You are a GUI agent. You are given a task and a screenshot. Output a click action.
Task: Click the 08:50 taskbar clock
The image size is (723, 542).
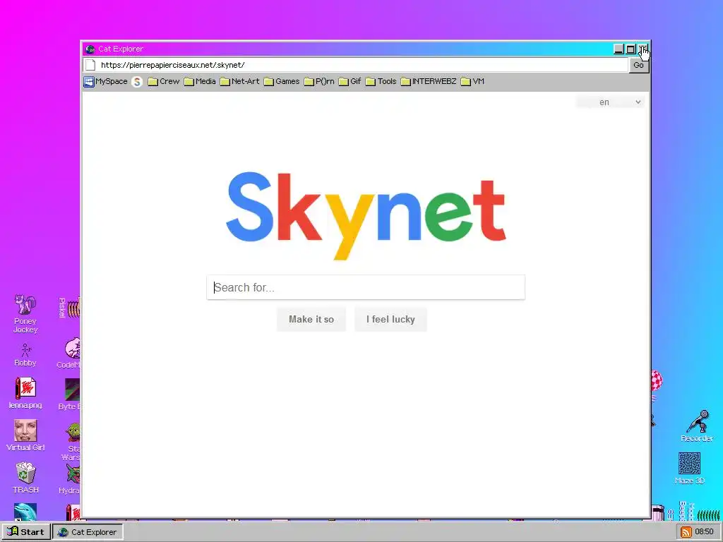[704, 532]
